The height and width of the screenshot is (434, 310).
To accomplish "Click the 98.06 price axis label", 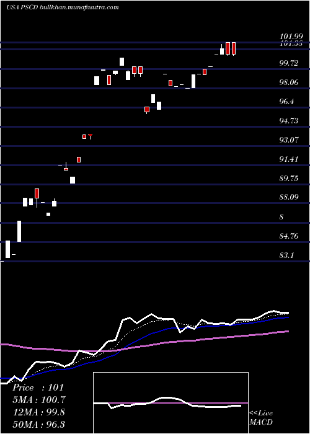I will (289, 82).
